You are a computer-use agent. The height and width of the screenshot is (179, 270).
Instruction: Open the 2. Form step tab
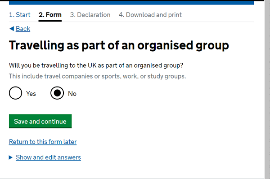click(50, 15)
